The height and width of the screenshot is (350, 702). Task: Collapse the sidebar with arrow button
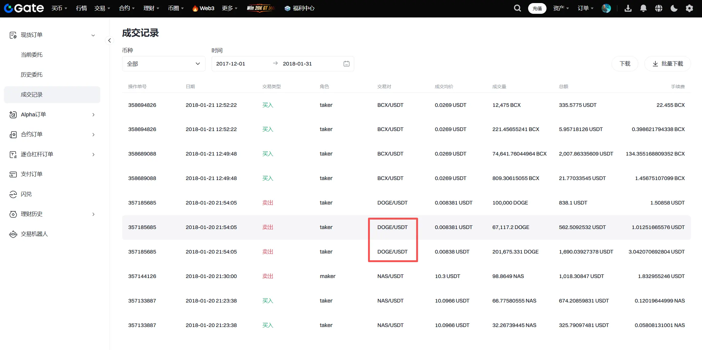point(109,40)
